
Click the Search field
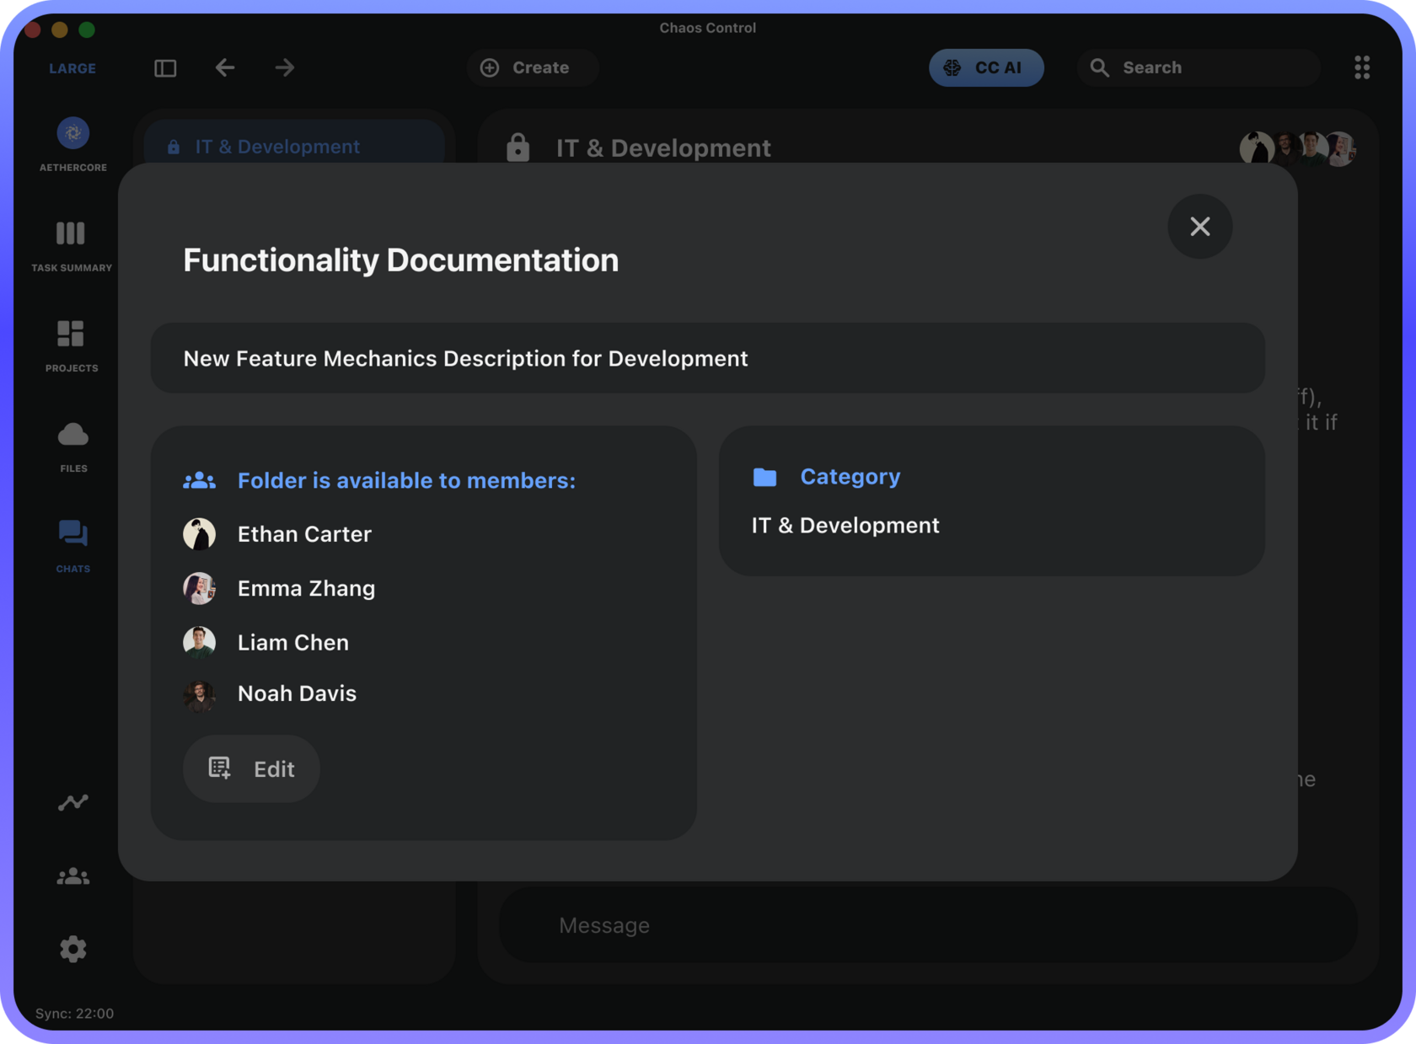(x=1198, y=67)
